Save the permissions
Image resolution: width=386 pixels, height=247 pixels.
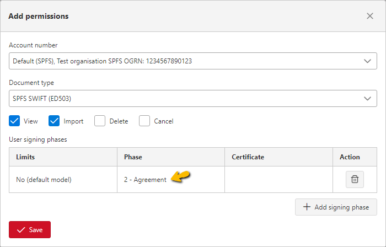click(30, 229)
